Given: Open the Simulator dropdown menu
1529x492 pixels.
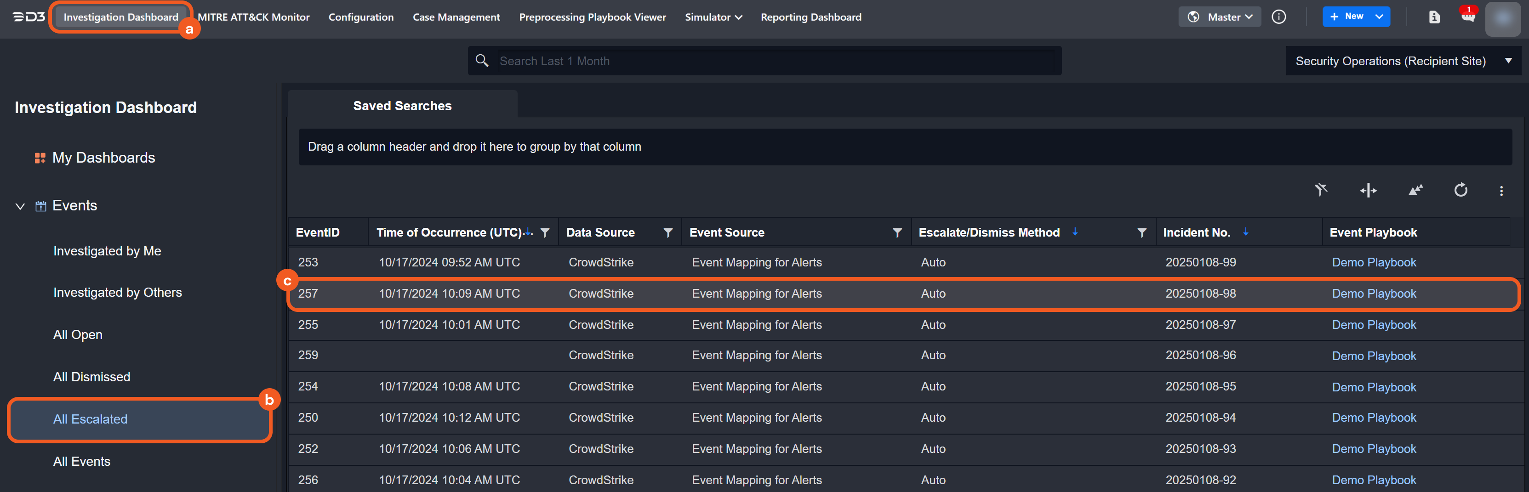Looking at the screenshot, I should pos(713,17).
